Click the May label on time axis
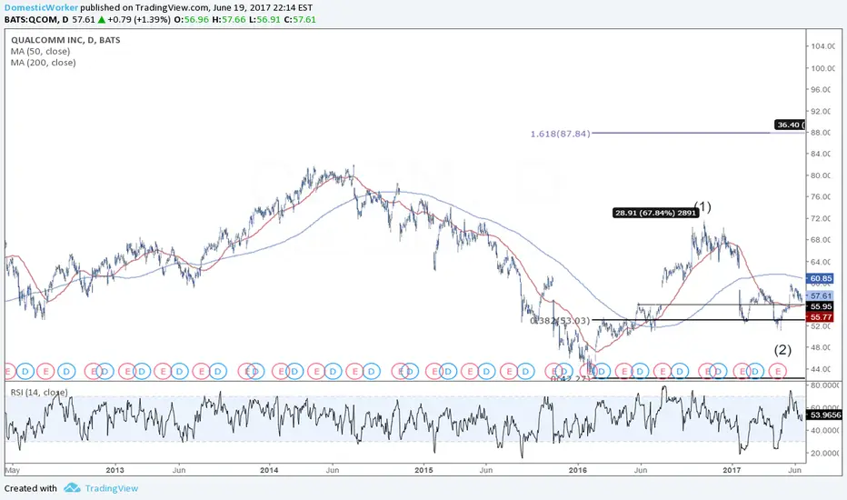The height and width of the screenshot is (500, 847). click(x=13, y=470)
